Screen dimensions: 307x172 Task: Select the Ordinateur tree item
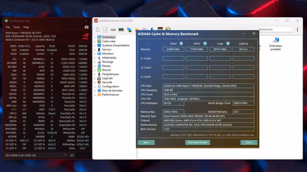click(x=109, y=37)
